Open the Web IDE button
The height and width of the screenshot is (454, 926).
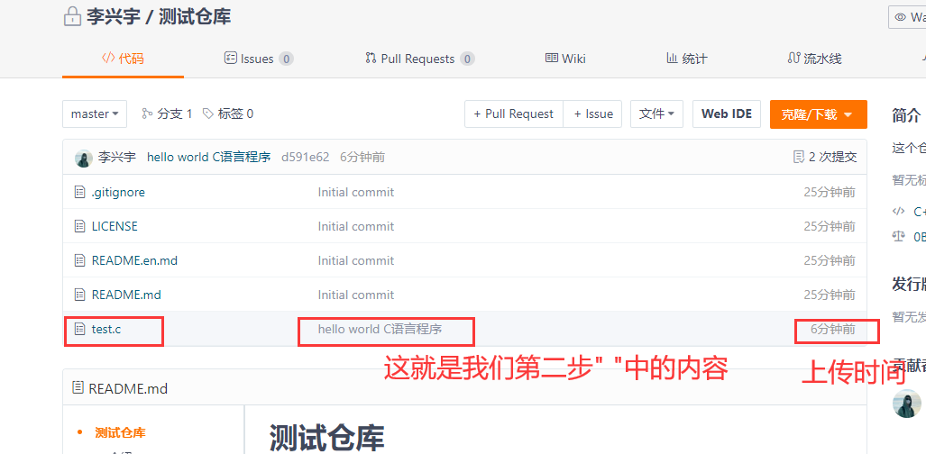point(727,113)
